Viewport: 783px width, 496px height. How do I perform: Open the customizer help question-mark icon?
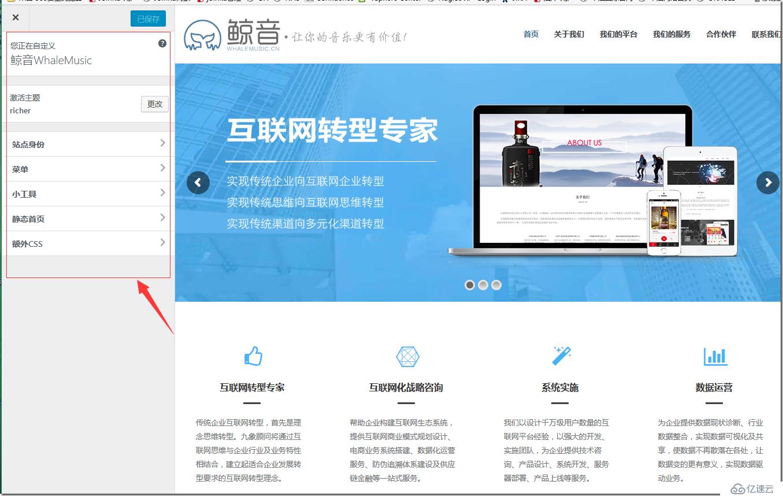point(162,43)
